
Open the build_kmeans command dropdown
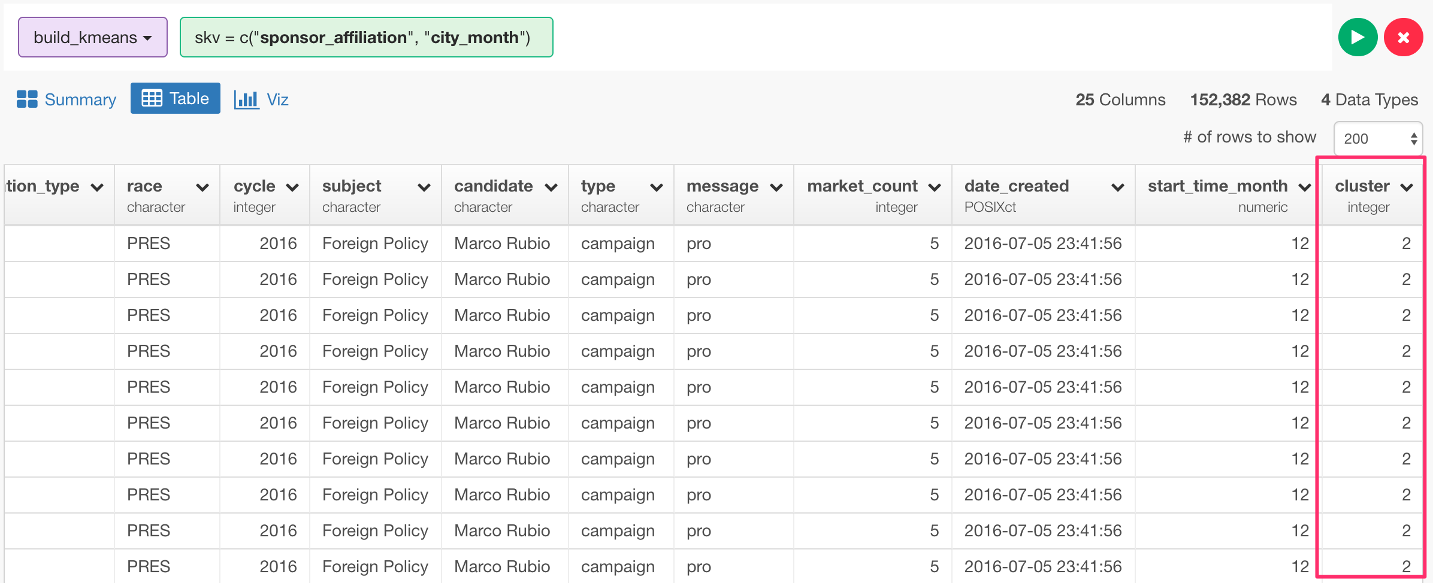(93, 38)
